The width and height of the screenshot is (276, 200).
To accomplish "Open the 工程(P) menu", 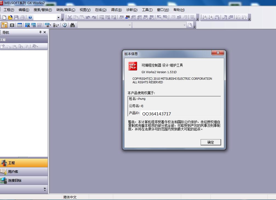I will (9, 10).
